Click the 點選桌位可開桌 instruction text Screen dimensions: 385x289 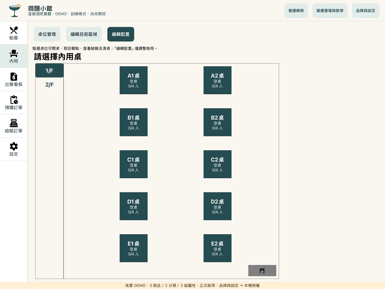[x=95, y=48]
